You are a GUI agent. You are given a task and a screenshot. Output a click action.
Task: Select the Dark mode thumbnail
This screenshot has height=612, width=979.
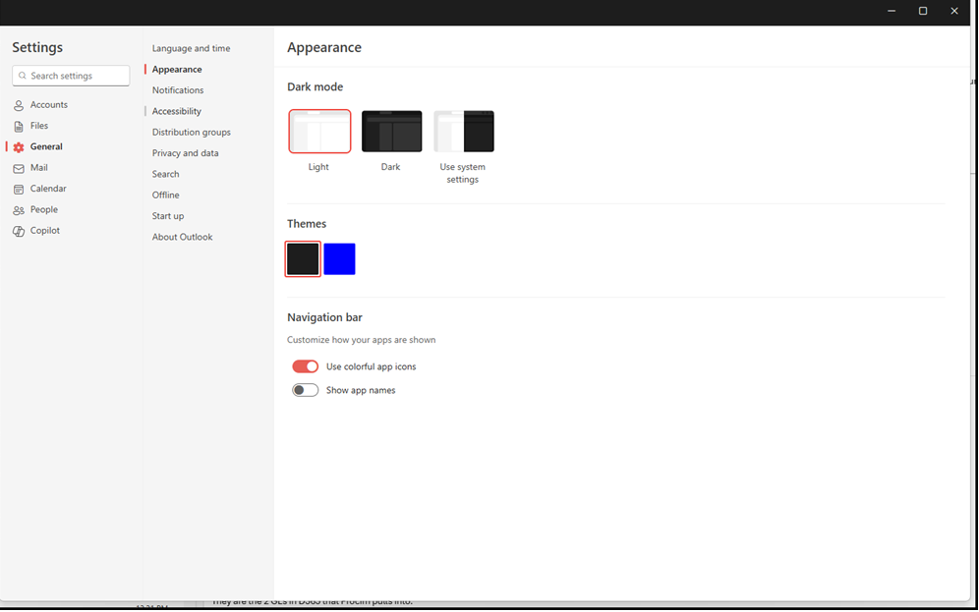tap(391, 131)
